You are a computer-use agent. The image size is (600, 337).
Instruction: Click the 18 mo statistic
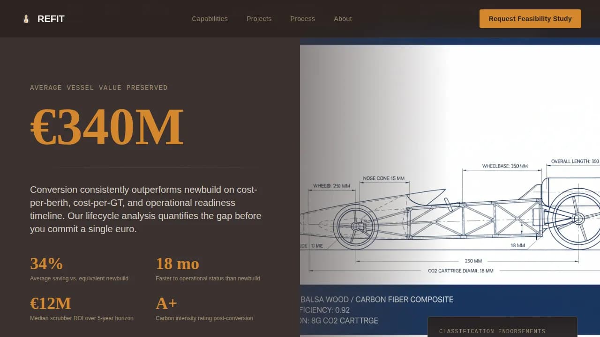click(x=177, y=264)
